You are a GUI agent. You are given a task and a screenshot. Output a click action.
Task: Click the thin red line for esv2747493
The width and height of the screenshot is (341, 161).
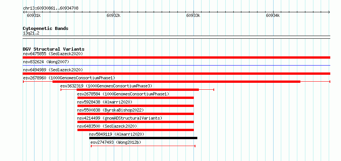tap(143, 146)
